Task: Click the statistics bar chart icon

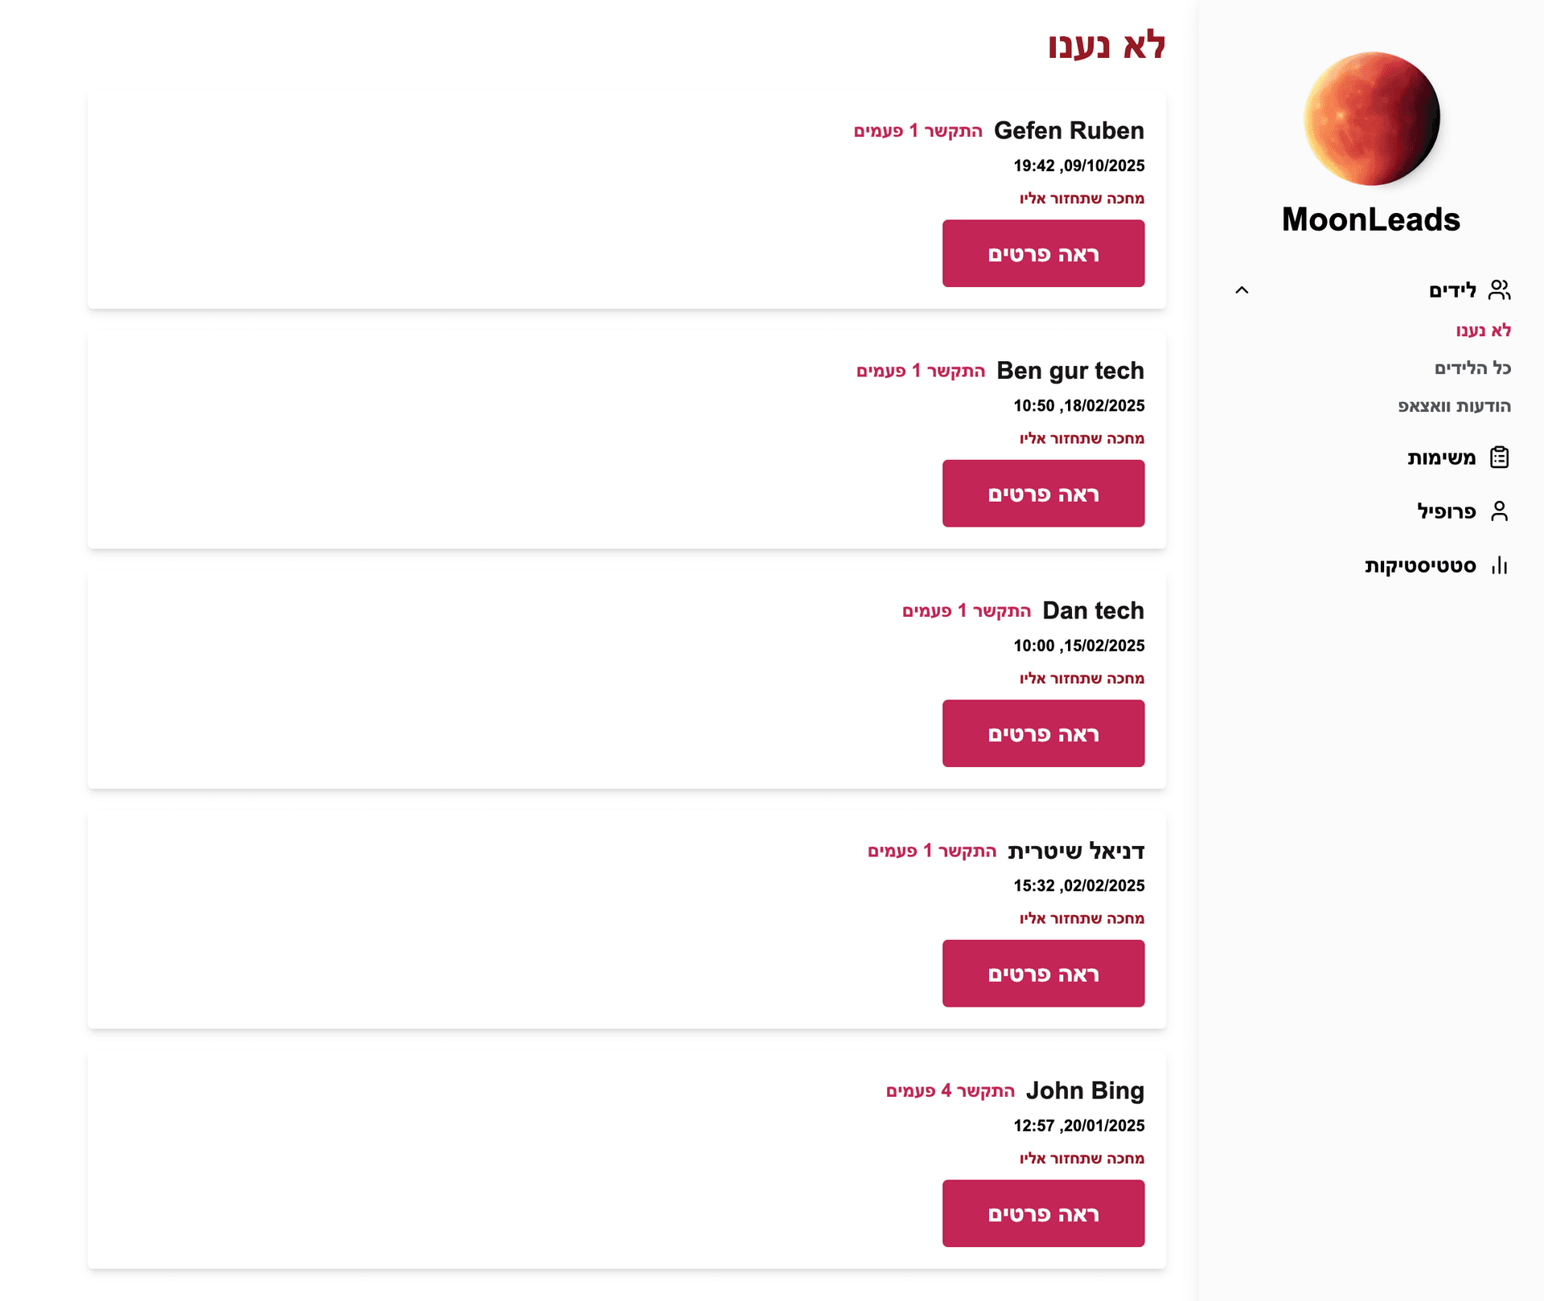Action: 1499,566
